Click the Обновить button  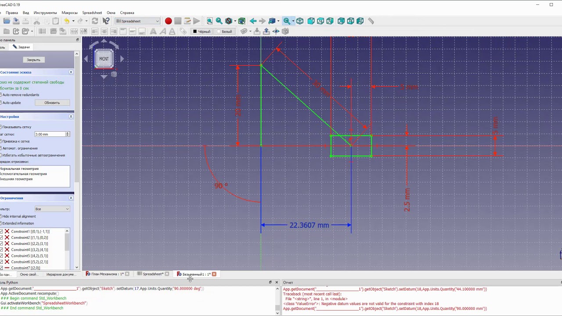point(52,103)
